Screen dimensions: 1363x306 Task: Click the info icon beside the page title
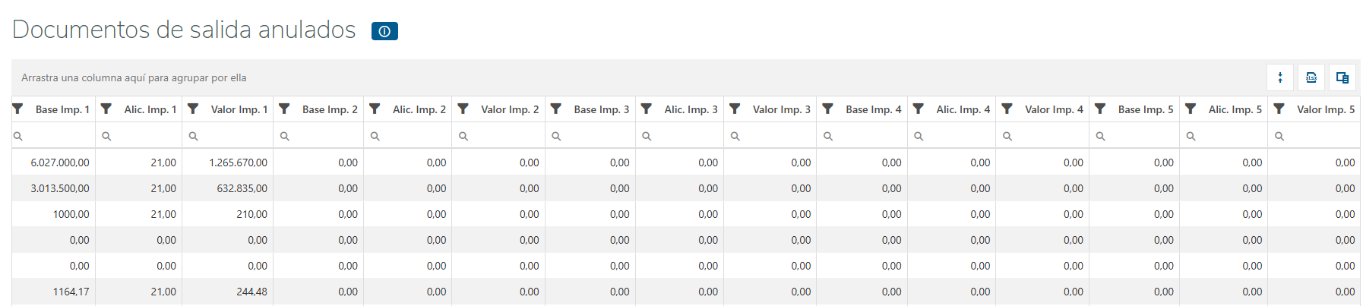pyautogui.click(x=384, y=31)
